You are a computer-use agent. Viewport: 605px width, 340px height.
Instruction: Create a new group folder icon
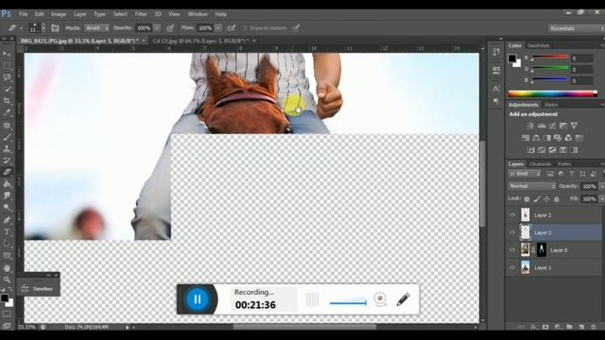569,327
